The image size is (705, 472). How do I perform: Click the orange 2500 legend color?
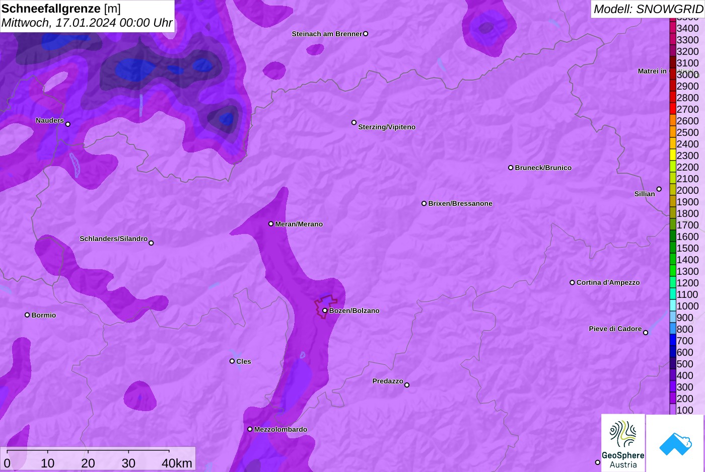(x=673, y=132)
